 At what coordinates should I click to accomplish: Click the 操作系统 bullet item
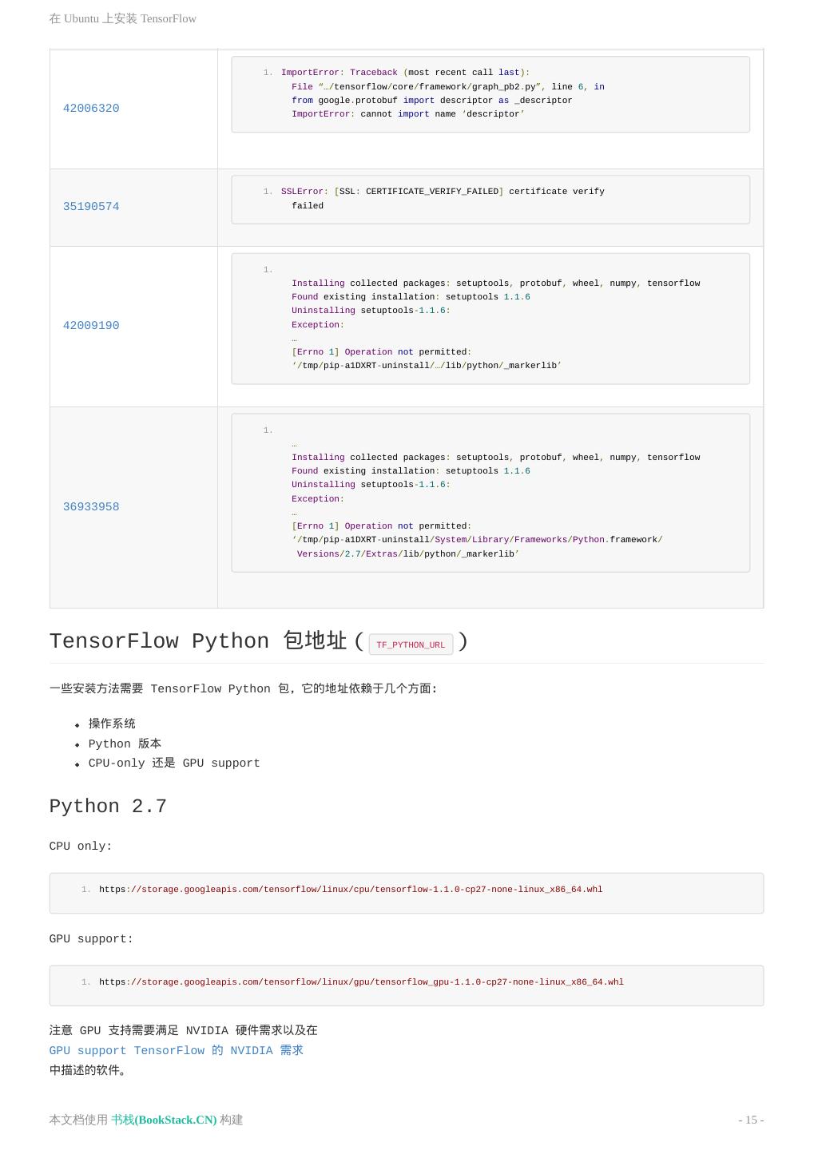(112, 724)
